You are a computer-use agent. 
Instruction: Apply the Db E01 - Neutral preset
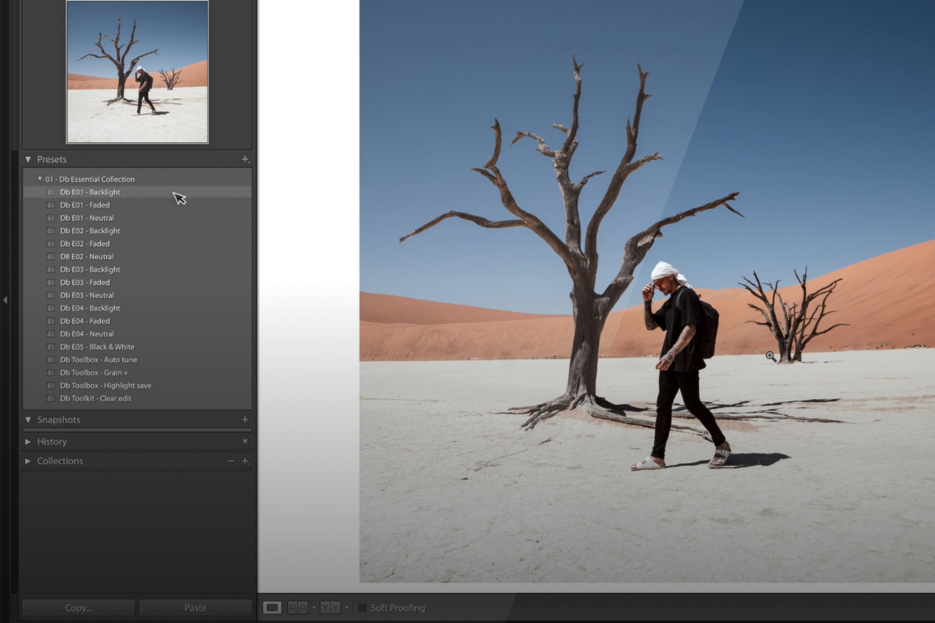(x=137, y=218)
